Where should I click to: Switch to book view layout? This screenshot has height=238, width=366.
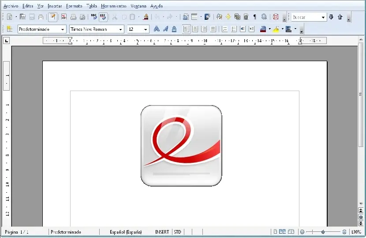point(291,232)
